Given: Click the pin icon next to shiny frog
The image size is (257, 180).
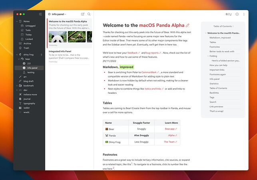Looking at the screenshot, I should tap(42, 55).
